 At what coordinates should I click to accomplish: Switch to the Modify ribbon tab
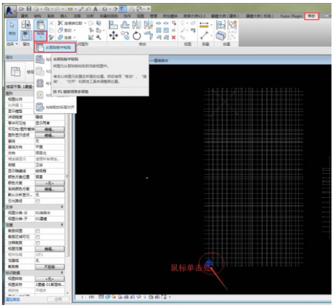point(312,16)
